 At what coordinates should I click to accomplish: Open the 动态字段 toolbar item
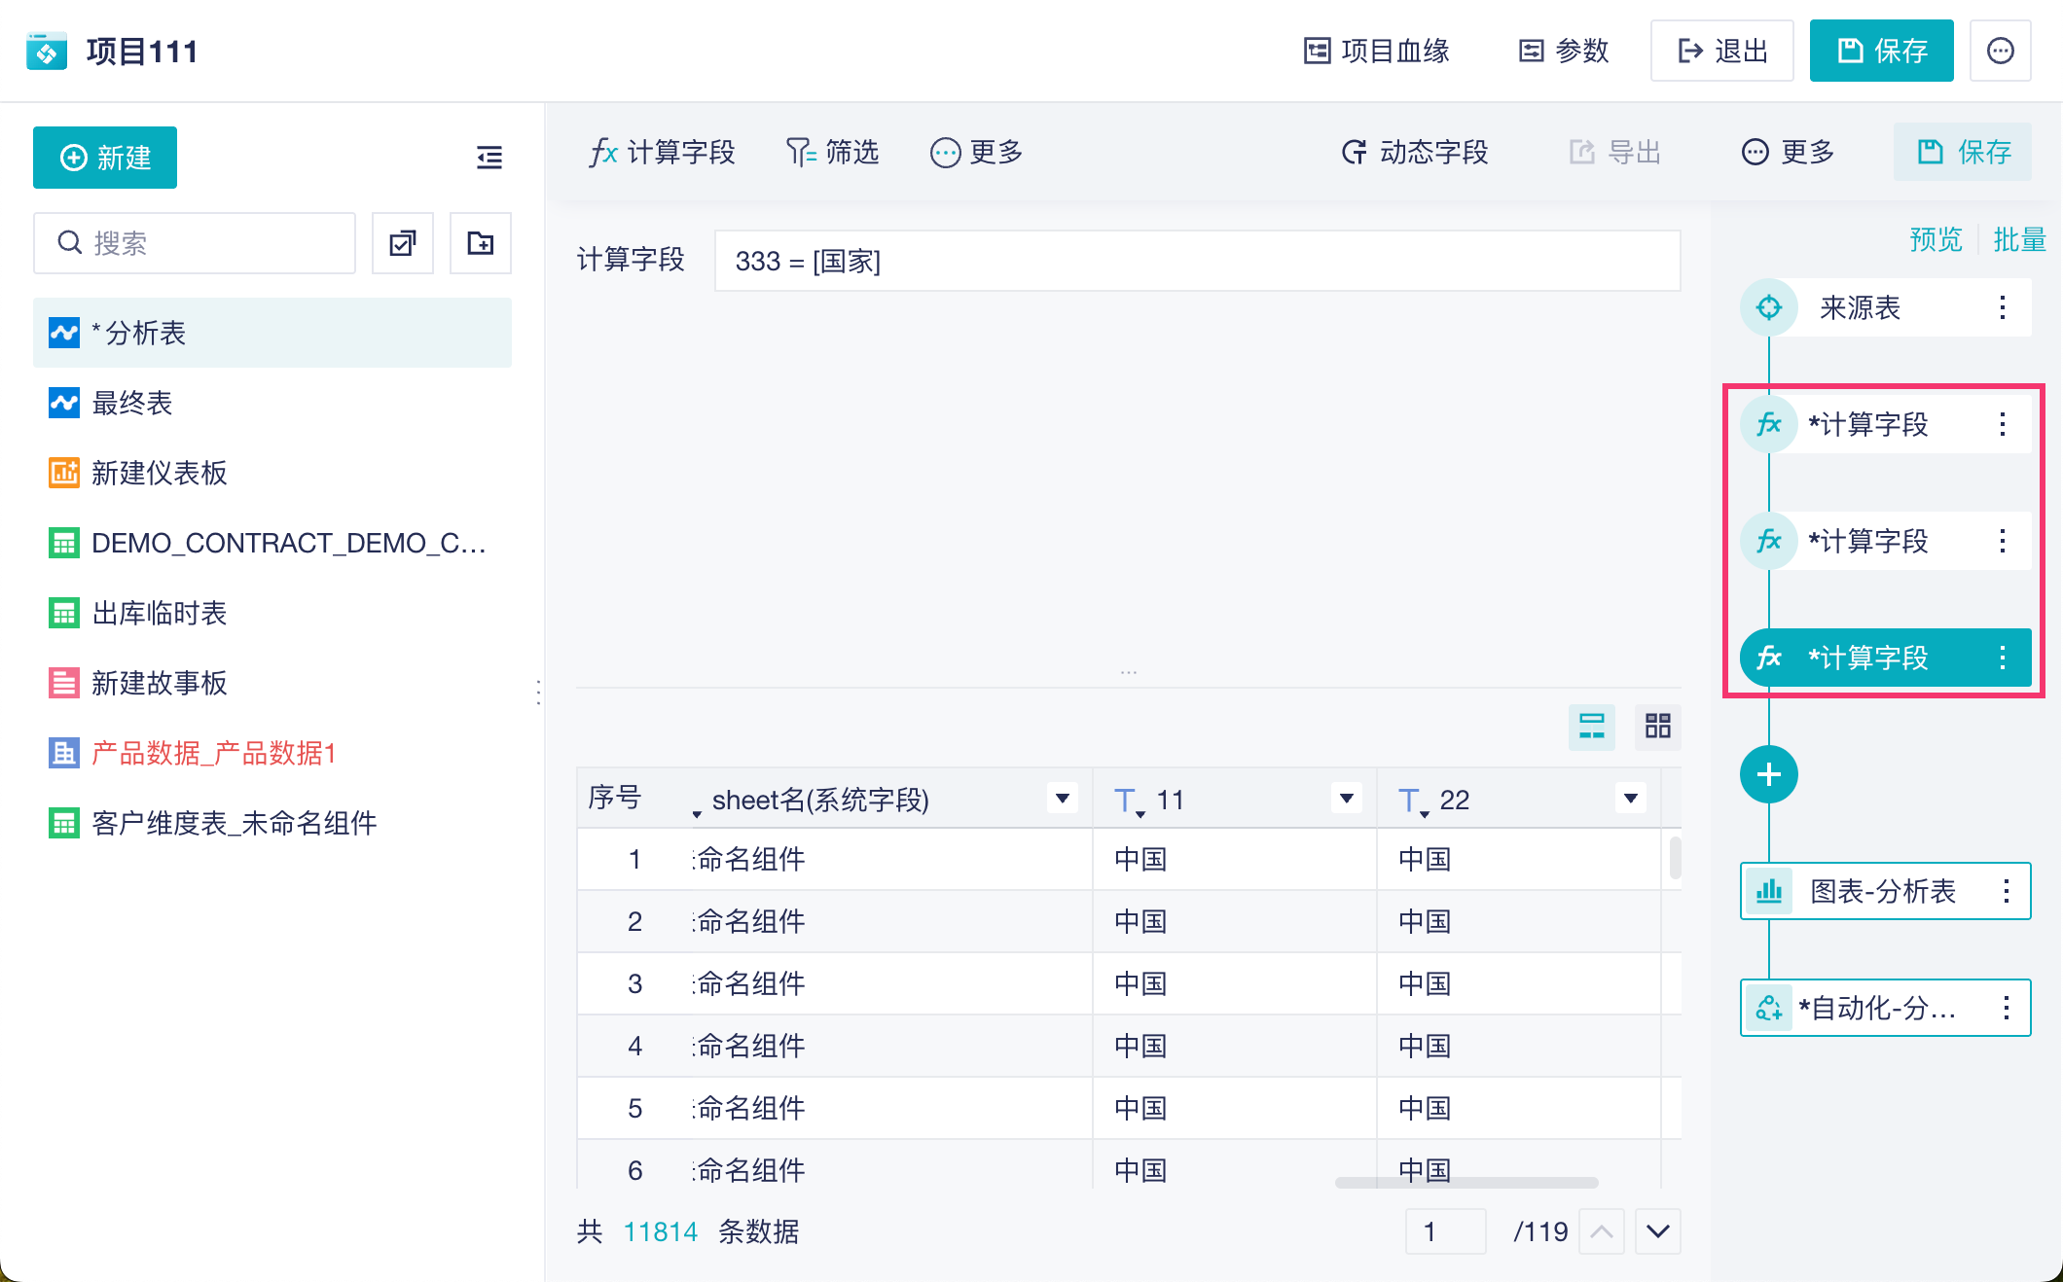tap(1415, 152)
